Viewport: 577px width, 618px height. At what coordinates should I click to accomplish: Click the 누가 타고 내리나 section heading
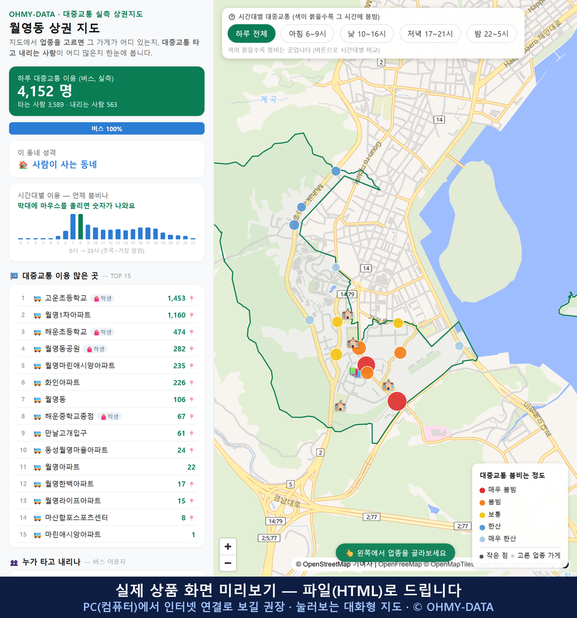(x=51, y=562)
